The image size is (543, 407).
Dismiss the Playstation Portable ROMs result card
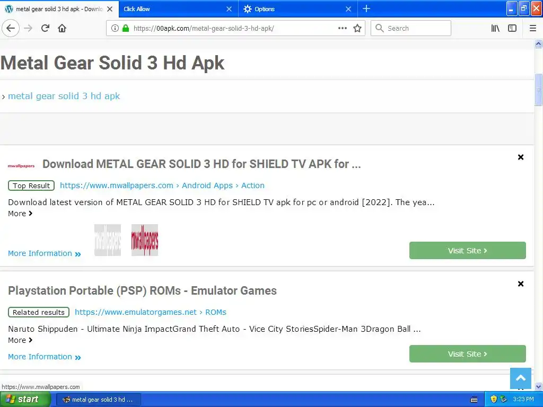pyautogui.click(x=521, y=284)
